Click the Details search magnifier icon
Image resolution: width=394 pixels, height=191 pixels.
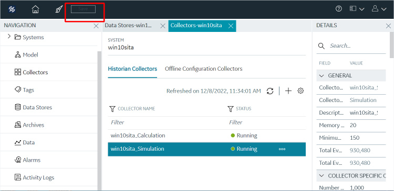[322, 46]
